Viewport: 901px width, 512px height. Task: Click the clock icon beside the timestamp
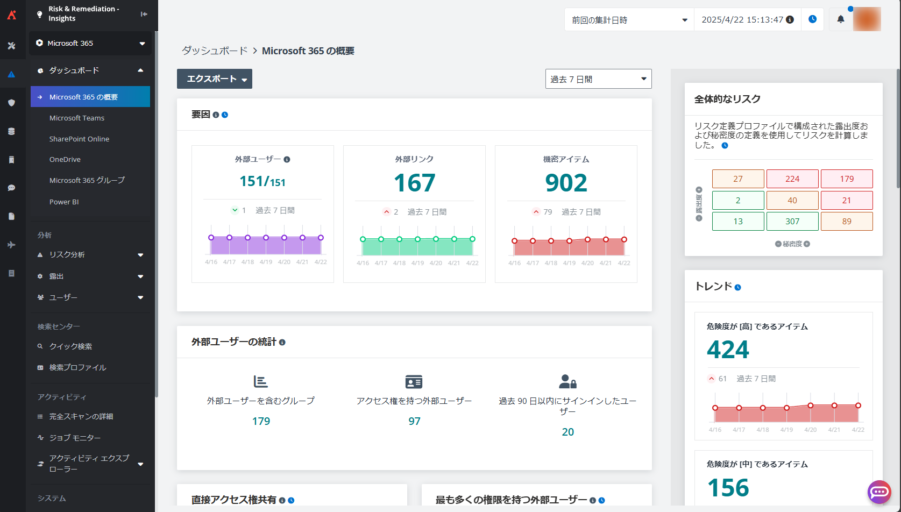pos(812,19)
